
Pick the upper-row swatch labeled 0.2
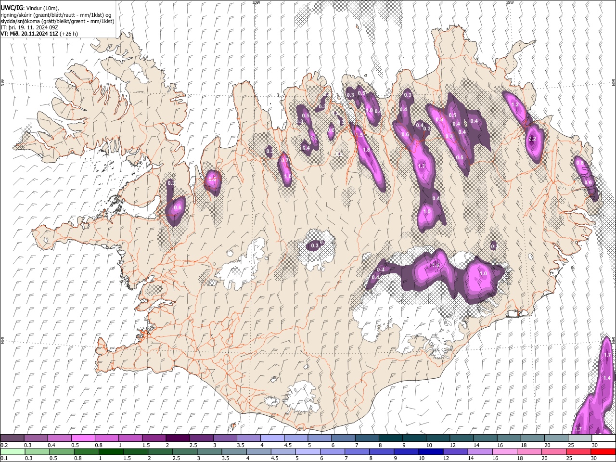[12, 438]
